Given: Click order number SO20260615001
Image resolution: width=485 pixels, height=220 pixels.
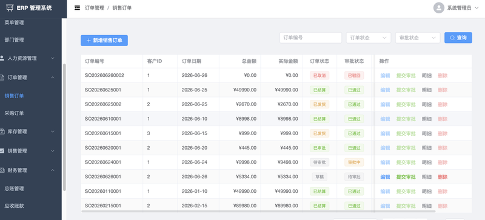Looking at the screenshot, I should point(103,133).
